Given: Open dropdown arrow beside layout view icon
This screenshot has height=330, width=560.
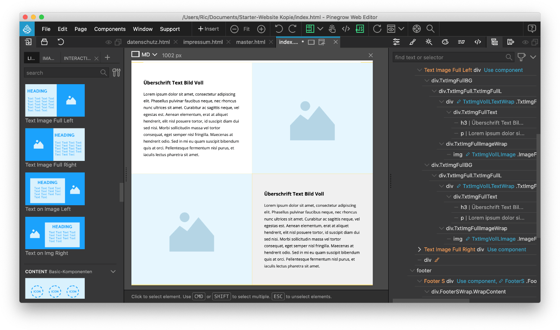Looking at the screenshot, I should coord(320,29).
